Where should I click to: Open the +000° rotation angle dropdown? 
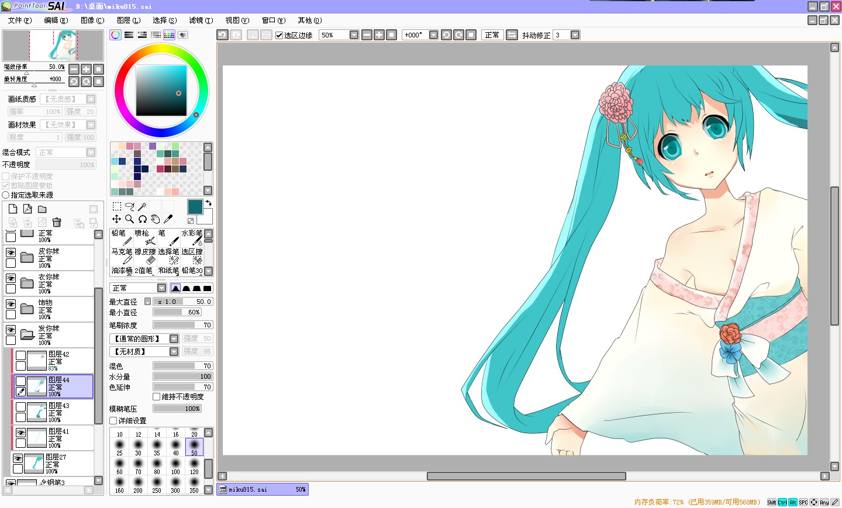tap(433, 35)
